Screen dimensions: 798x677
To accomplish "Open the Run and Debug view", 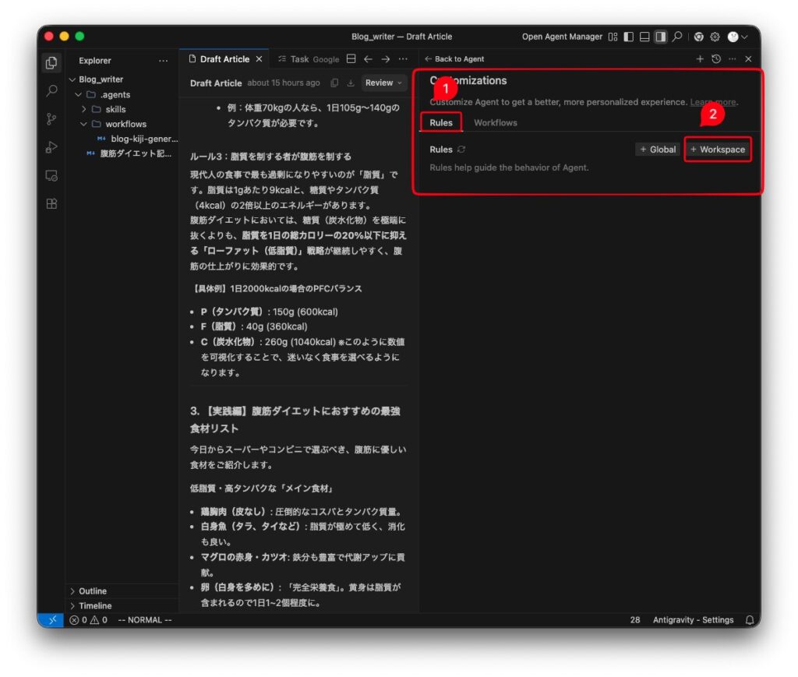I will (51, 147).
